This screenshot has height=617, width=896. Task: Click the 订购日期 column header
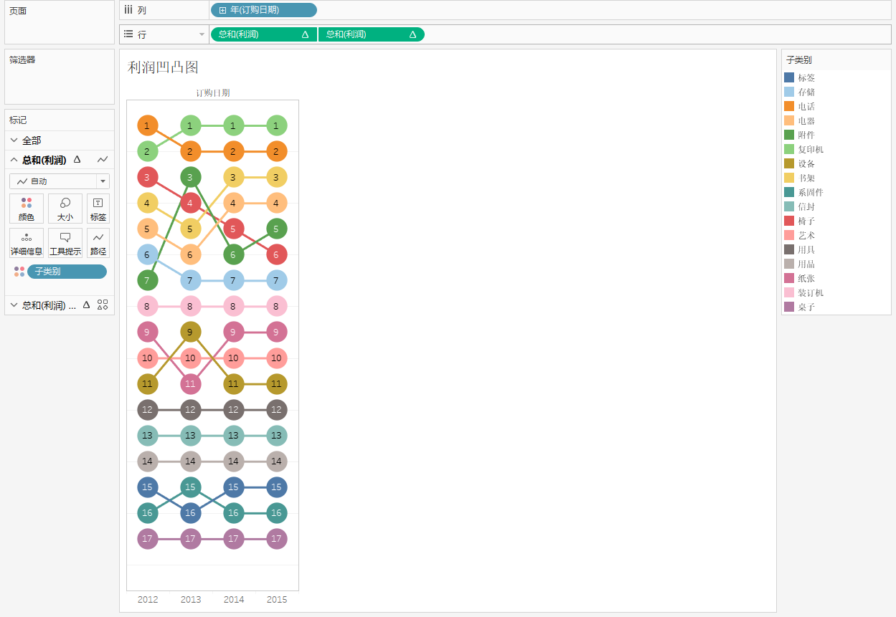tap(213, 93)
